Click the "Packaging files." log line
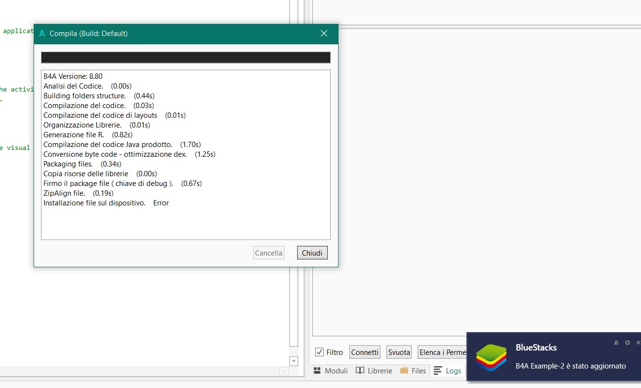This screenshot has height=388, width=641. pyautogui.click(x=82, y=164)
